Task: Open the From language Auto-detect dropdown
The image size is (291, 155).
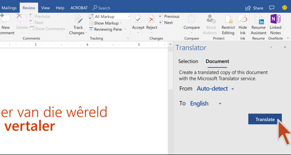Action: [215, 89]
